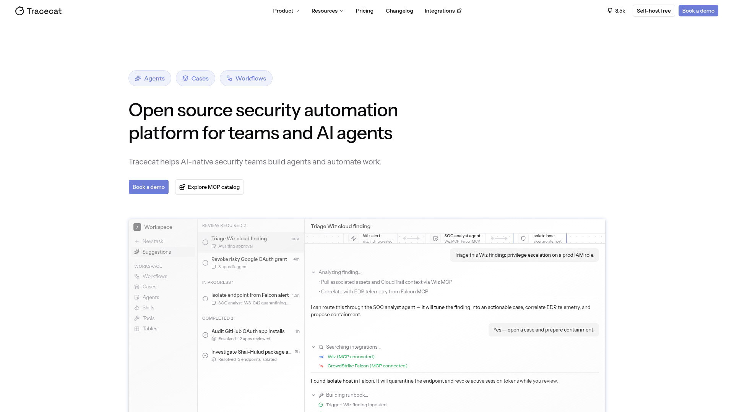Open Isolate endpoint from Falcon alert task

pyautogui.click(x=251, y=299)
